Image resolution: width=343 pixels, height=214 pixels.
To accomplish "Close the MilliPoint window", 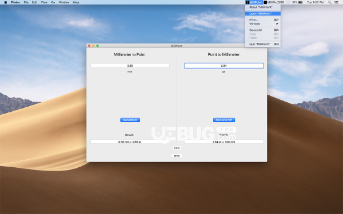I will coord(89,46).
